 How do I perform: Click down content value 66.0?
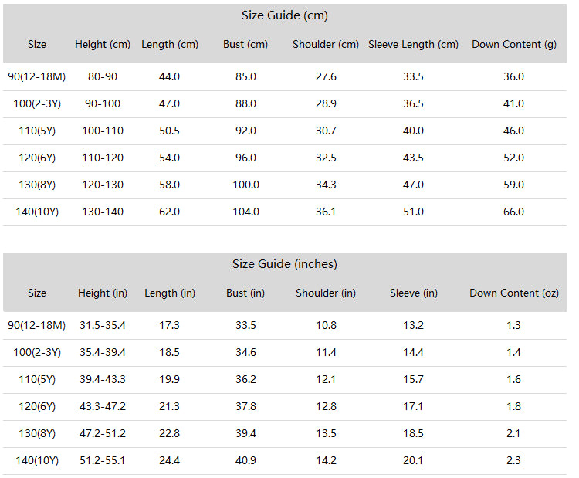click(x=513, y=212)
